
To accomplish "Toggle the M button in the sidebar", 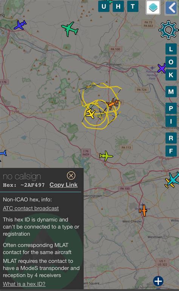I will tap(171, 92).
